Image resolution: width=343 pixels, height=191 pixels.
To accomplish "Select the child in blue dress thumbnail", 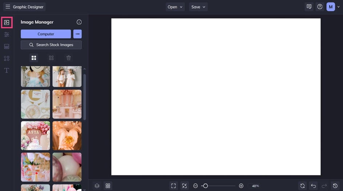I will (x=36, y=77).
